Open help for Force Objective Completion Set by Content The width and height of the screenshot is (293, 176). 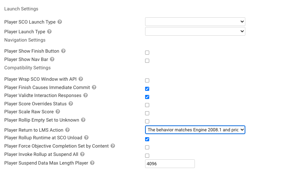point(113,146)
